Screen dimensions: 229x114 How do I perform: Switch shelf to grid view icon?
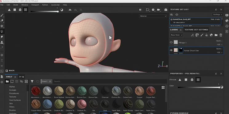163,87
